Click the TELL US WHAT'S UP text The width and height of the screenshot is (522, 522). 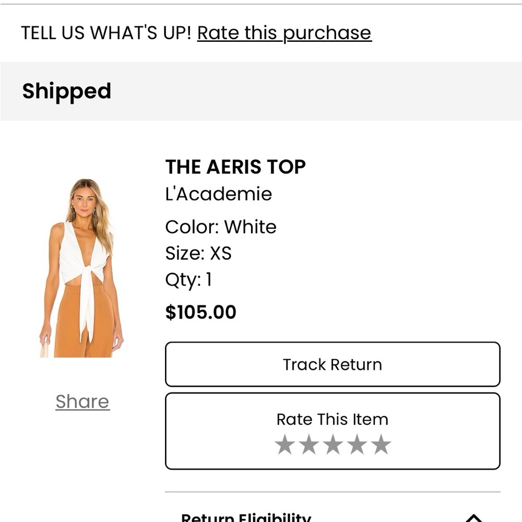(x=106, y=33)
